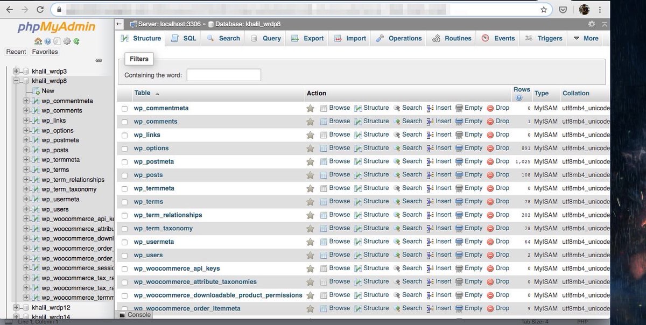
Task: Expand the khalil_wrdp3 database node
Action: click(x=16, y=71)
